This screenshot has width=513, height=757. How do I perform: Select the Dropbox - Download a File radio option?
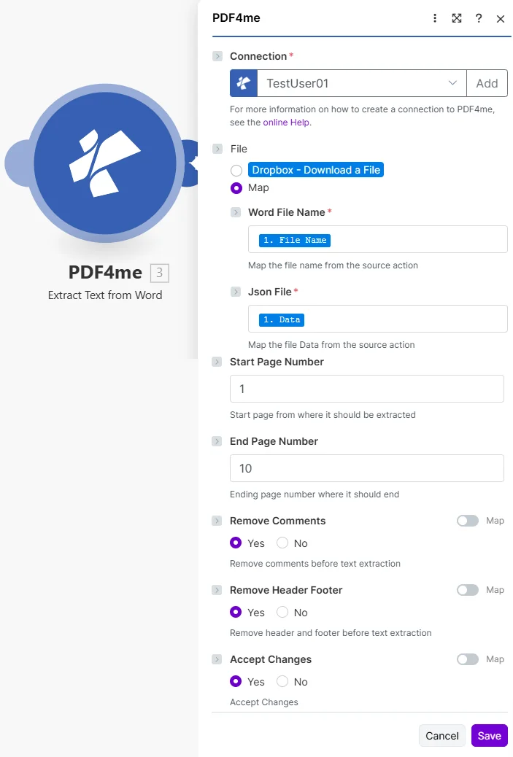click(236, 171)
